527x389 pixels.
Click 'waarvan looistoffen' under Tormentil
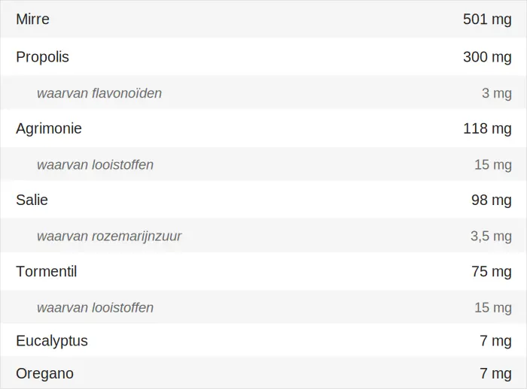point(95,308)
